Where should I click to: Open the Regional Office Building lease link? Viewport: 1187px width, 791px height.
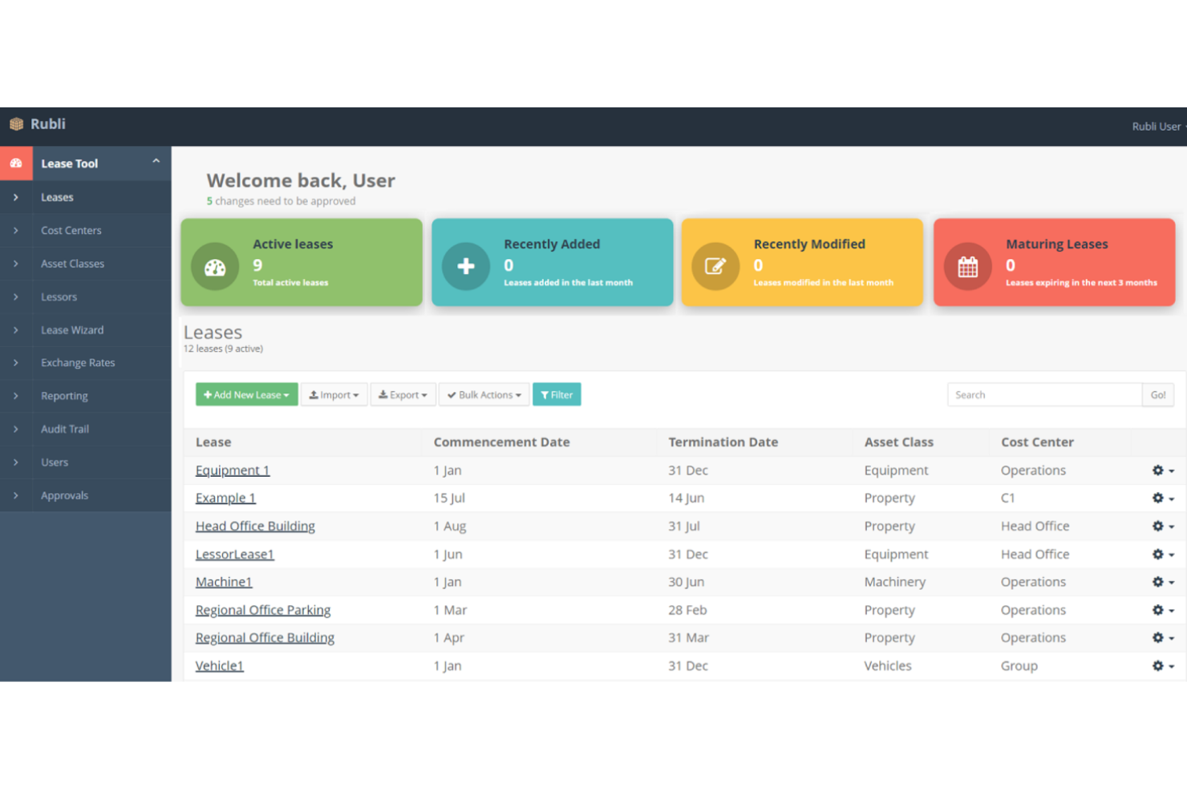(265, 637)
